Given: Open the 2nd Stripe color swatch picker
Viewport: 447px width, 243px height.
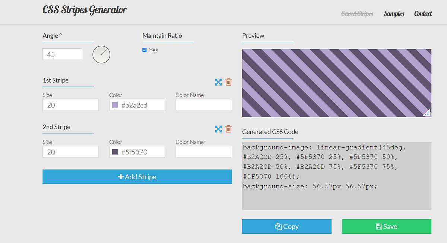Looking at the screenshot, I should pos(115,152).
